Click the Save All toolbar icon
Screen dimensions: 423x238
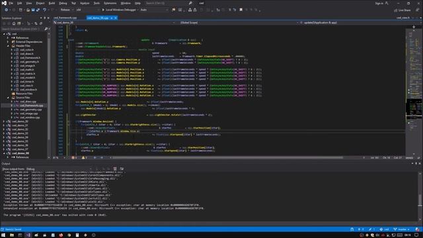(38, 10)
